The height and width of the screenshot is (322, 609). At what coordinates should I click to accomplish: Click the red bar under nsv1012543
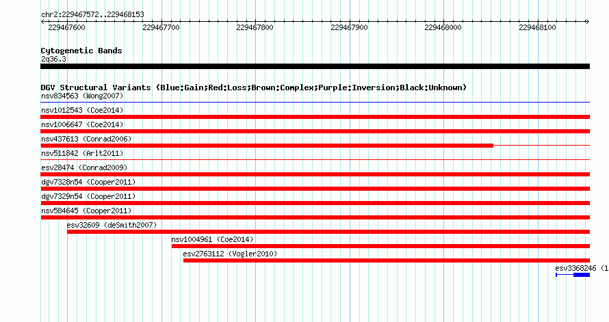315,117
